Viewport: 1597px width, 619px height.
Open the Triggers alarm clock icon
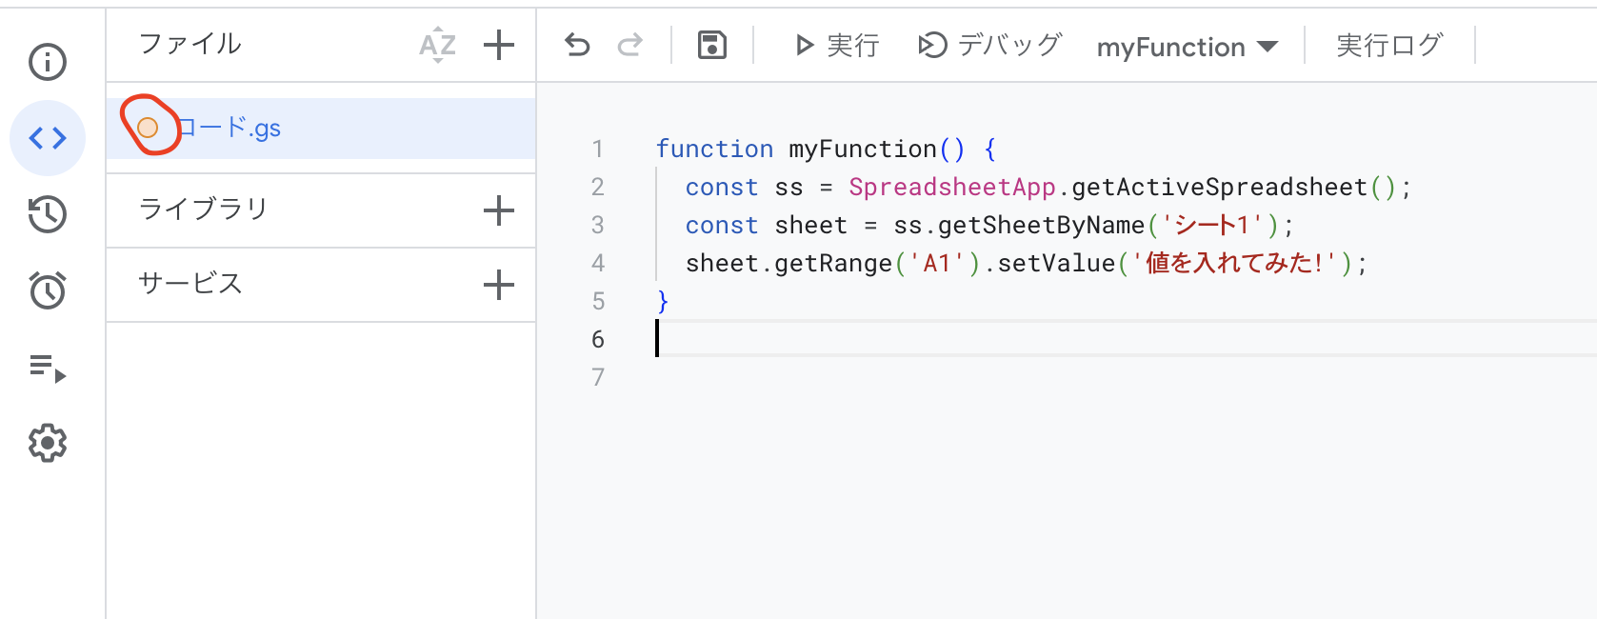click(x=48, y=290)
